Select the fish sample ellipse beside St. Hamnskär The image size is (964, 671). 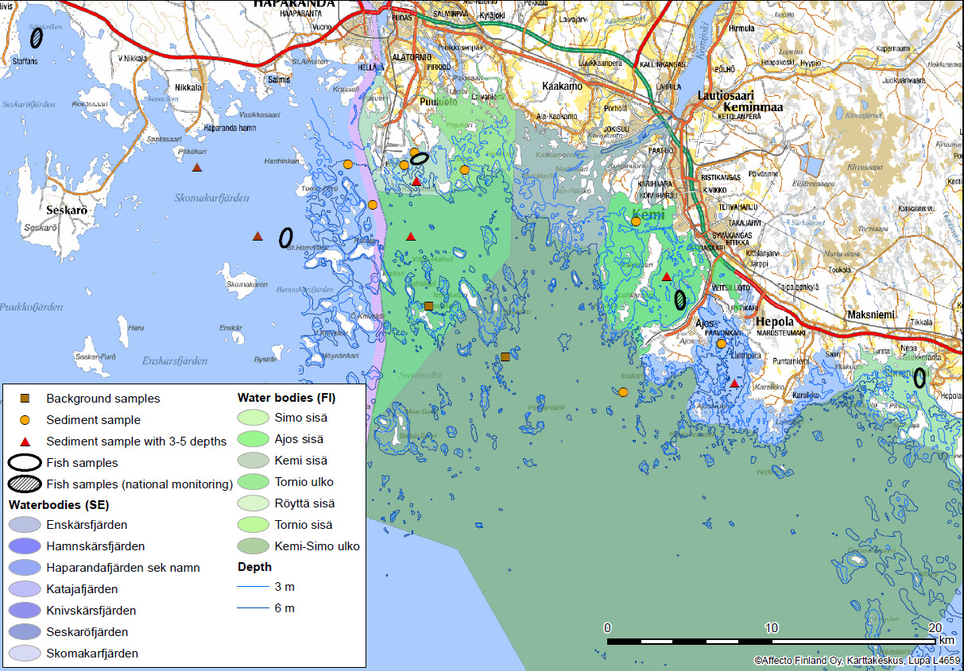[x=286, y=237]
